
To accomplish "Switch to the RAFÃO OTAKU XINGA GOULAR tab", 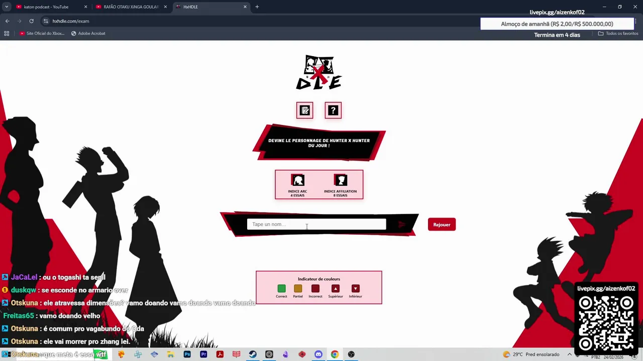I will coord(131,7).
